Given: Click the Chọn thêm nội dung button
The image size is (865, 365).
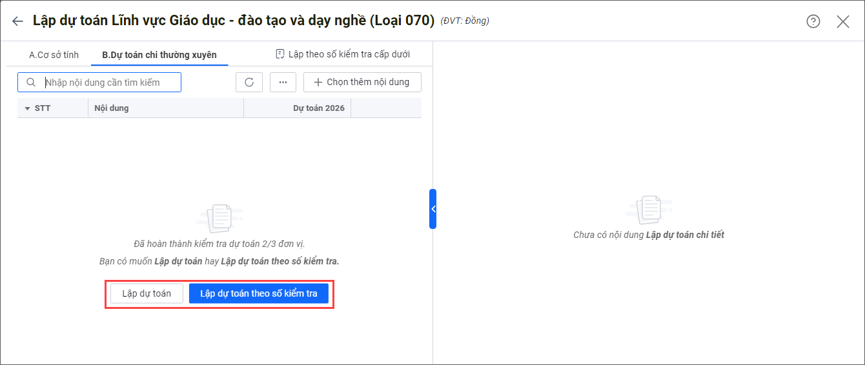Looking at the screenshot, I should [362, 83].
